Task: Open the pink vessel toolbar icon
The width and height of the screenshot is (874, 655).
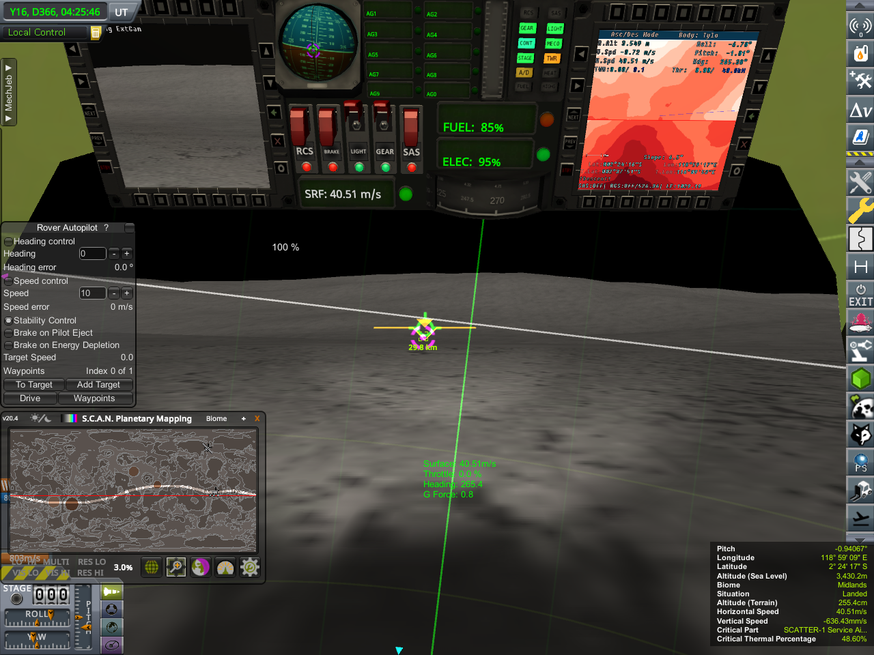Action: click(860, 323)
